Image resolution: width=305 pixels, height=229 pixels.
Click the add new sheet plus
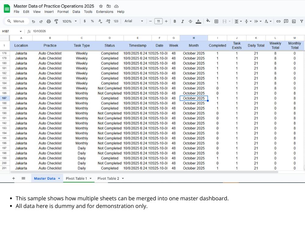pos(14,178)
